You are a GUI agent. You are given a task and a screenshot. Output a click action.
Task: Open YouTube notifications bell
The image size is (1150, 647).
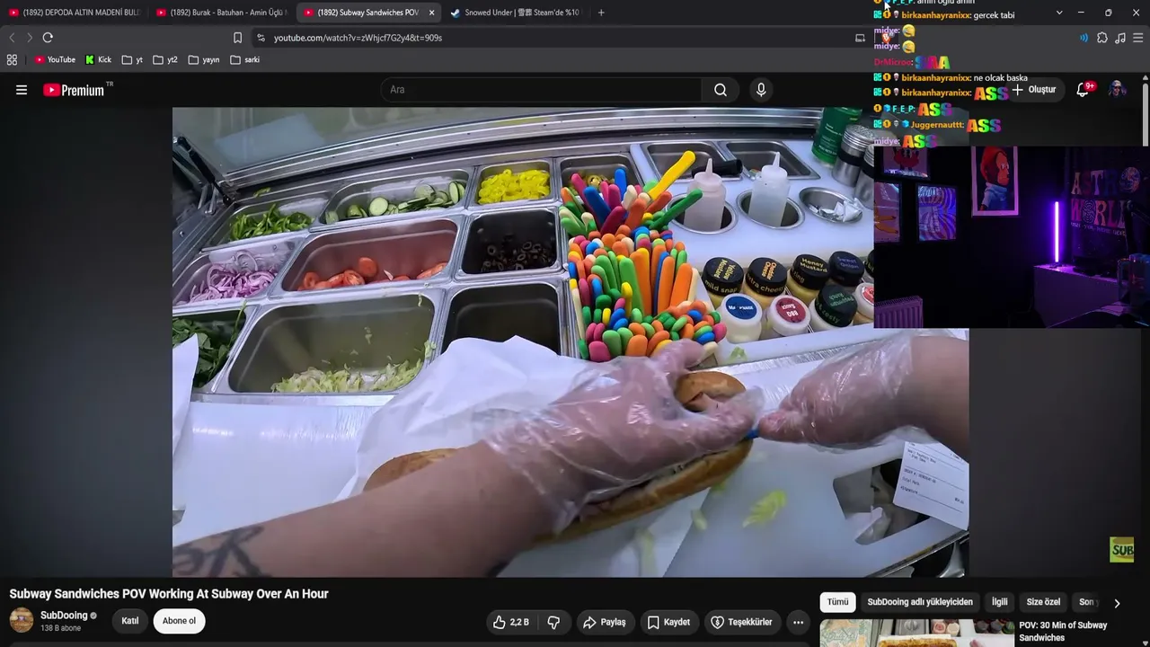click(1084, 90)
